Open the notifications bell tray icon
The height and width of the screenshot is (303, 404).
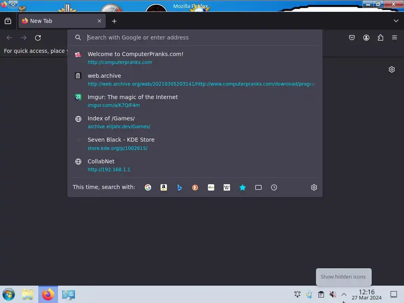pos(297,294)
